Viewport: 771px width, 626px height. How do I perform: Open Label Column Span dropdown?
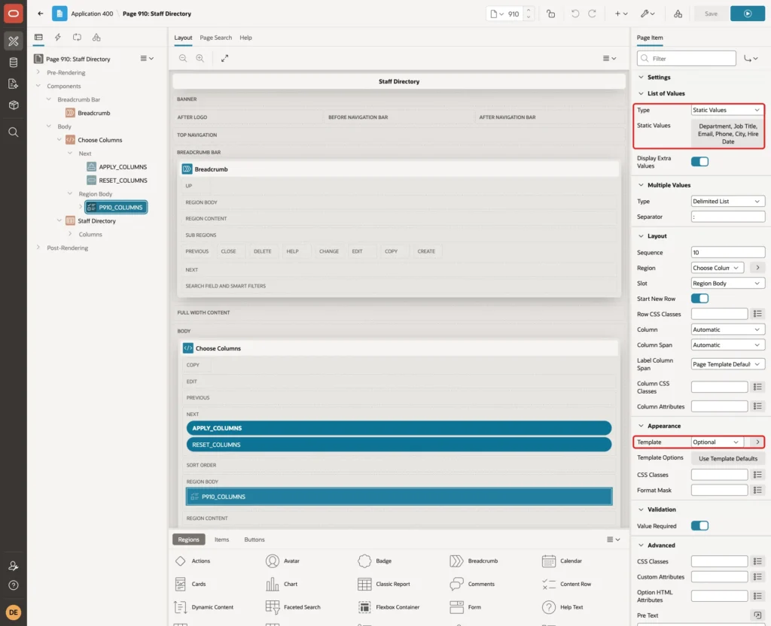(727, 365)
